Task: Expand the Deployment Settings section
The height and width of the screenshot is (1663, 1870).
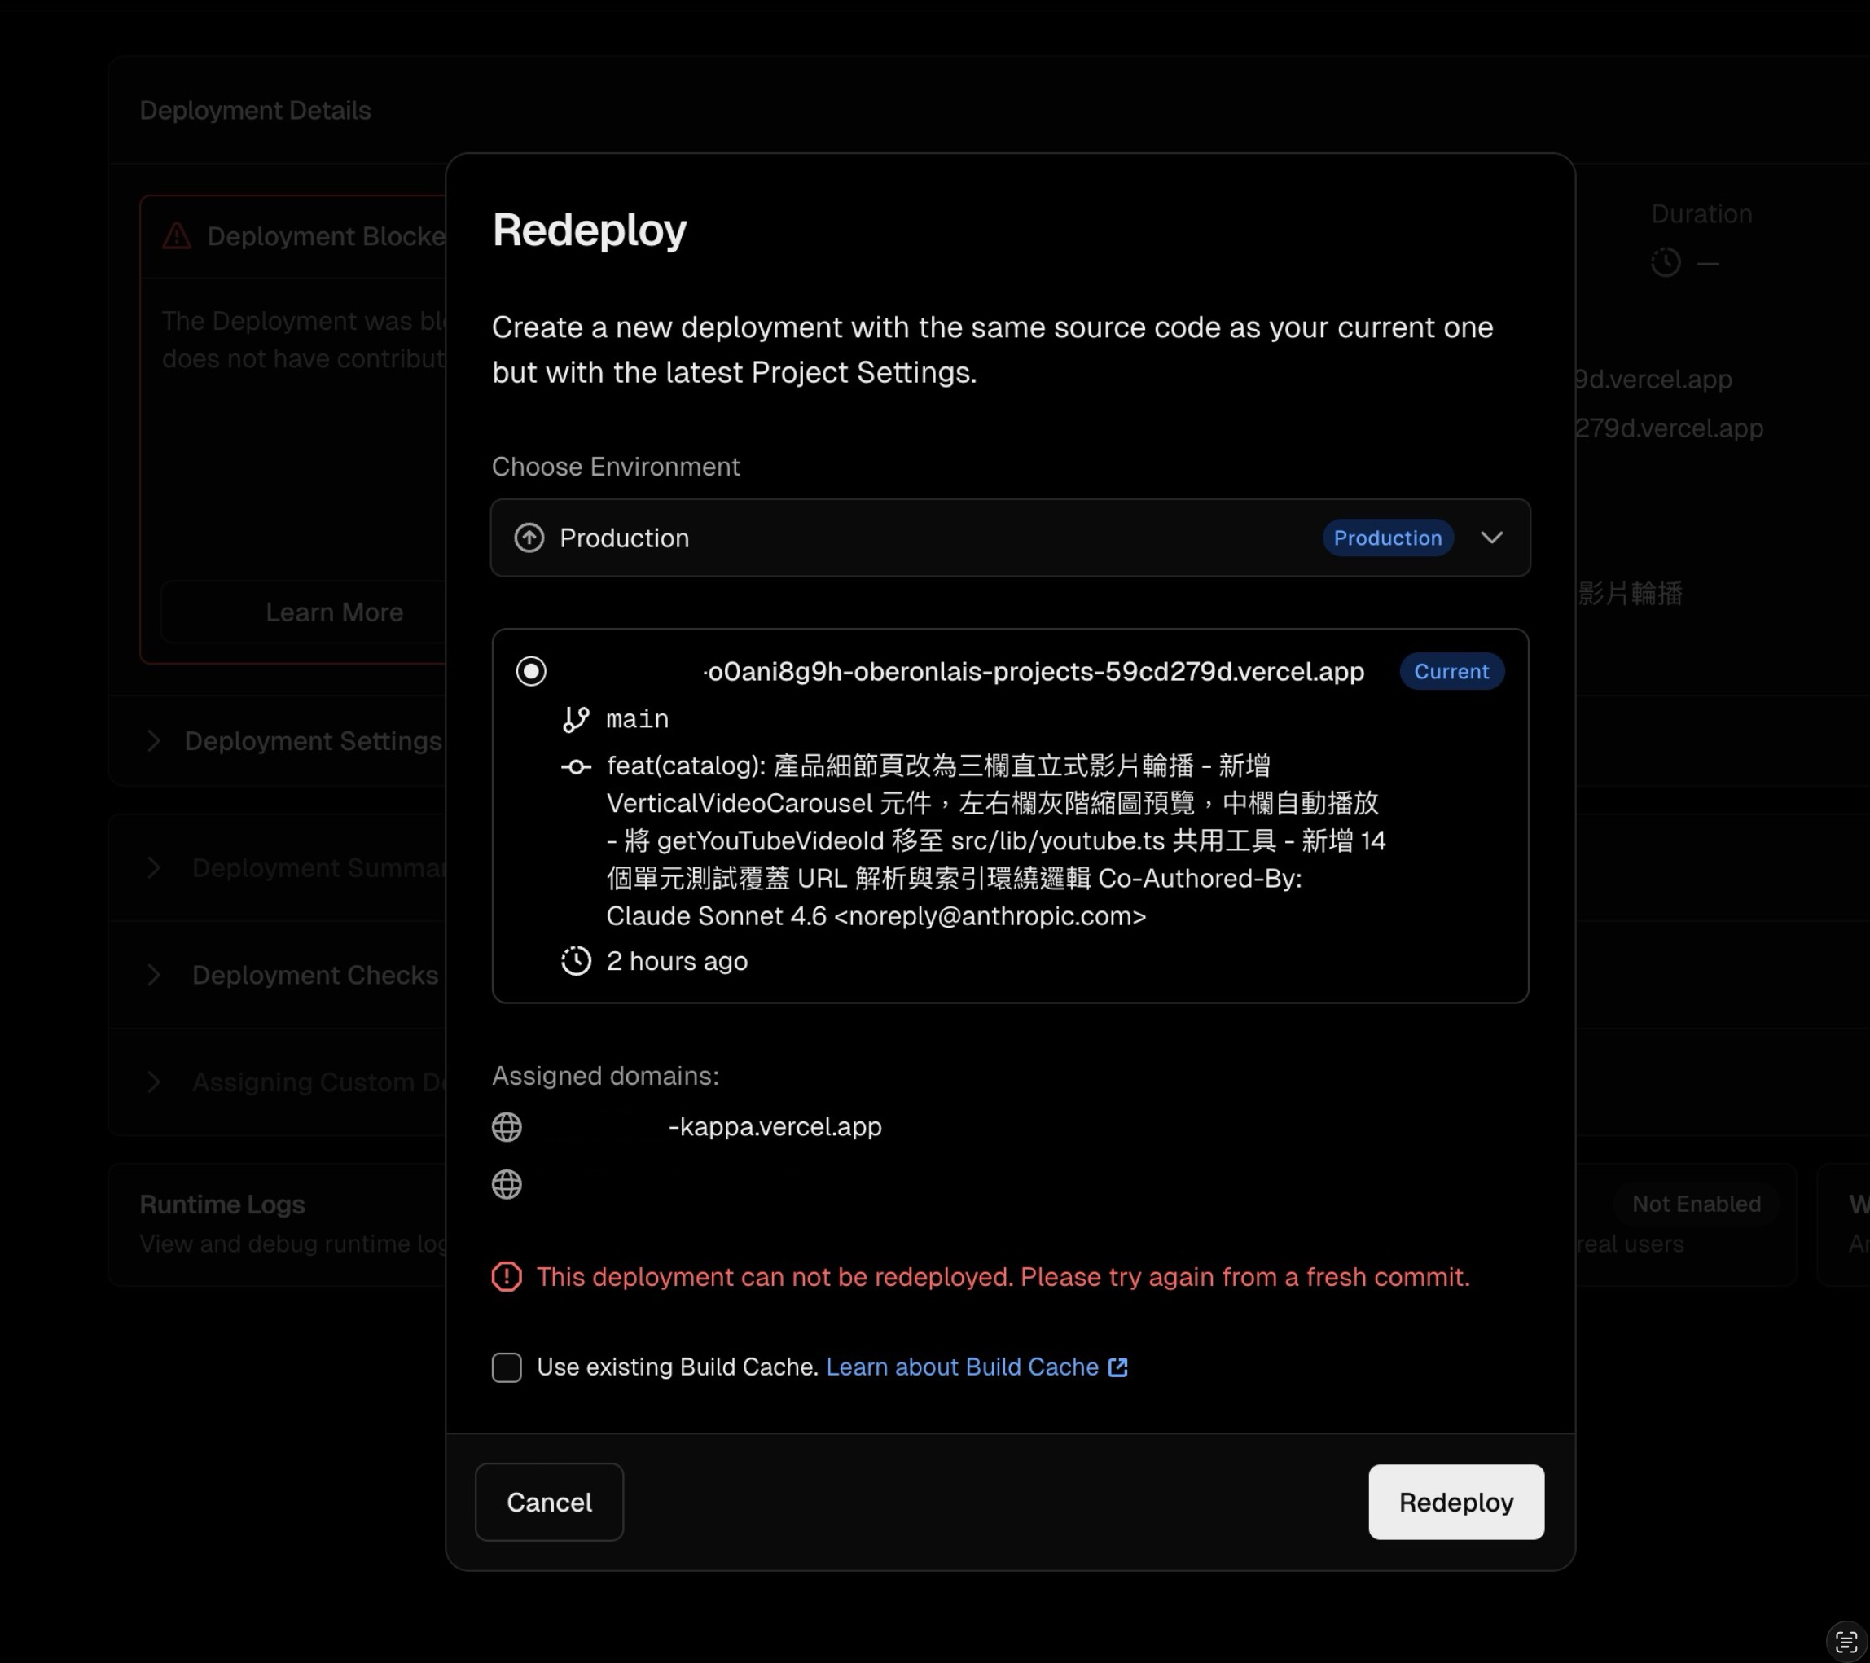Action: [154, 741]
